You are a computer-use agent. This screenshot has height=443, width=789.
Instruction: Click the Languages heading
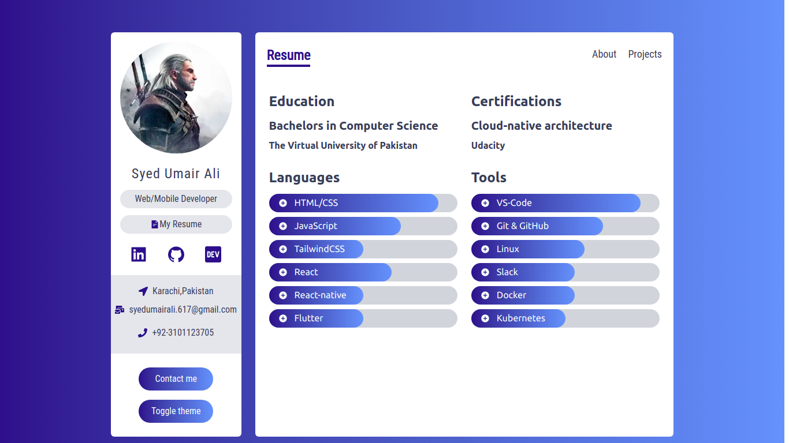pyautogui.click(x=304, y=178)
